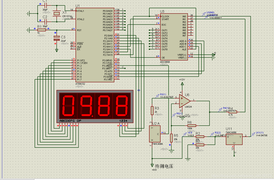Viewport: 274px width, 180px height.
Task: Select the 4.7k resistor R4
Action: [233, 112]
